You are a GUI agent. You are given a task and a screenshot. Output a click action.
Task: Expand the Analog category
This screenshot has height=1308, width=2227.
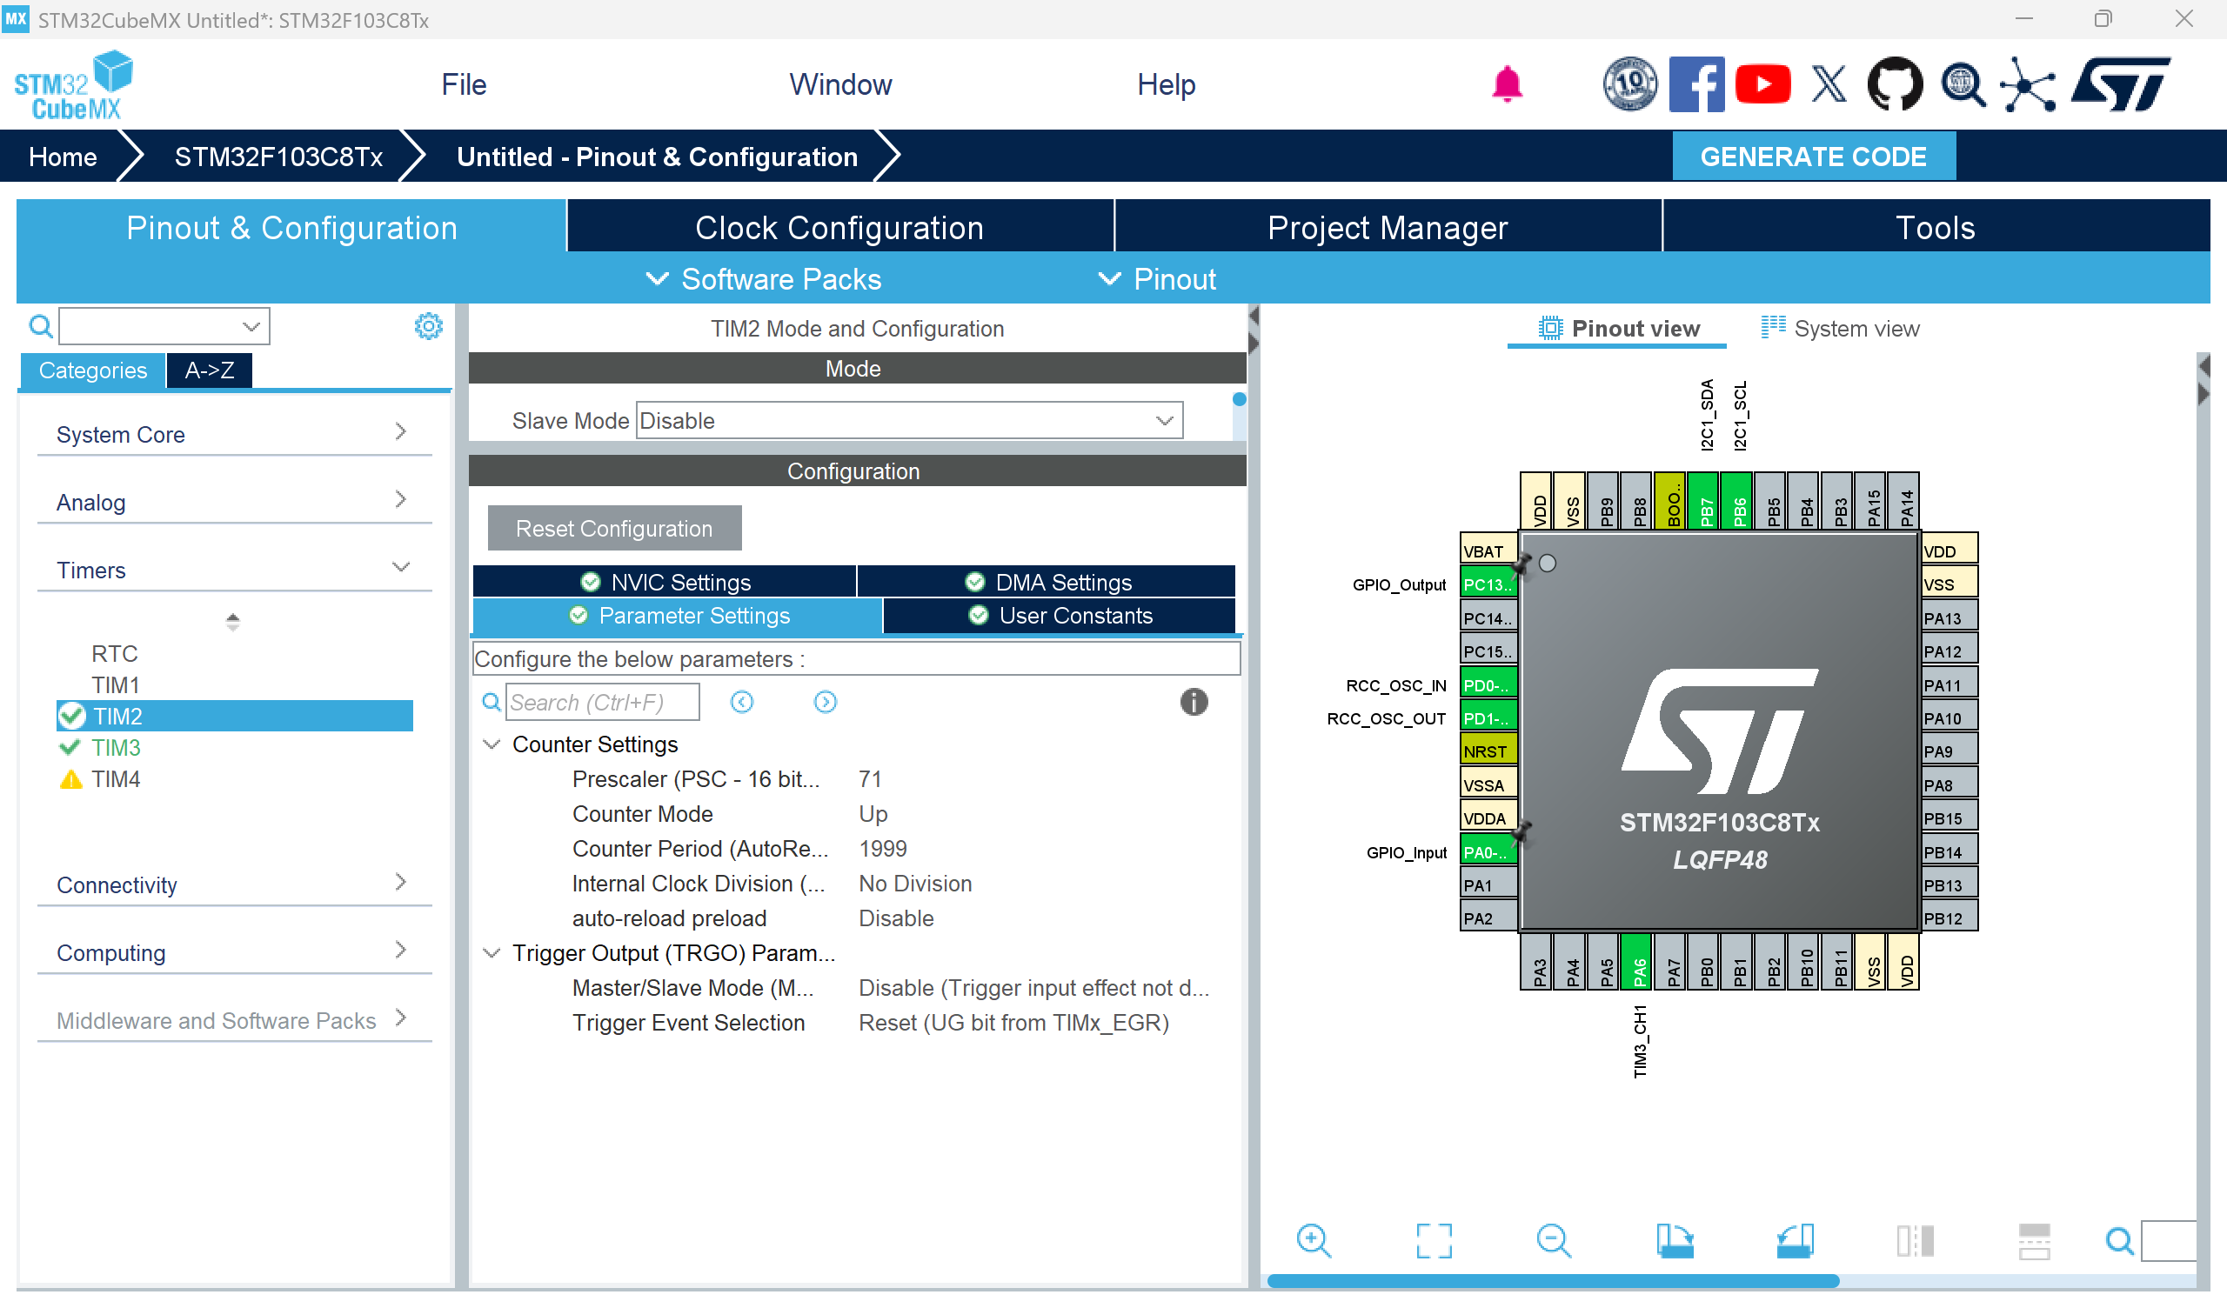(234, 502)
